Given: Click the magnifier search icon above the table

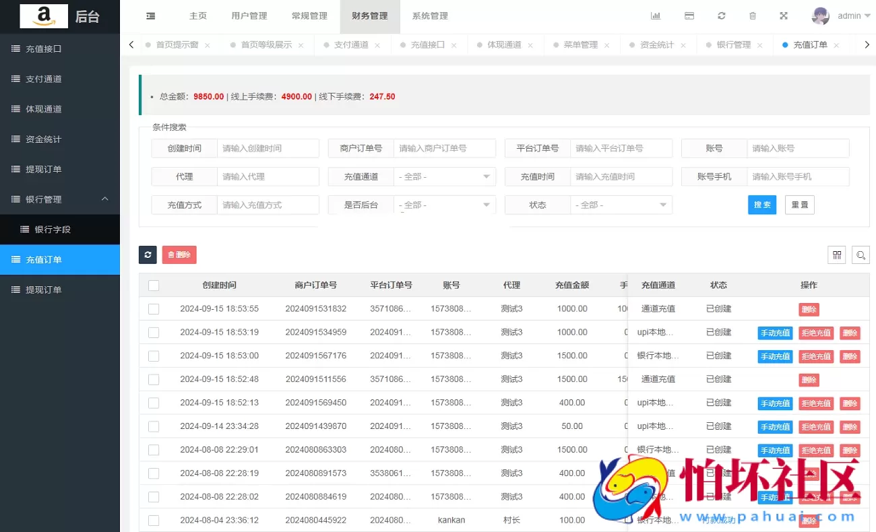Looking at the screenshot, I should (861, 255).
